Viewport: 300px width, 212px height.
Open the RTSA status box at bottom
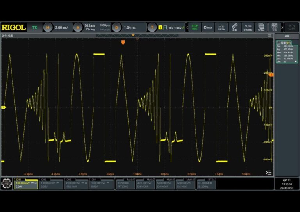pos(206,184)
